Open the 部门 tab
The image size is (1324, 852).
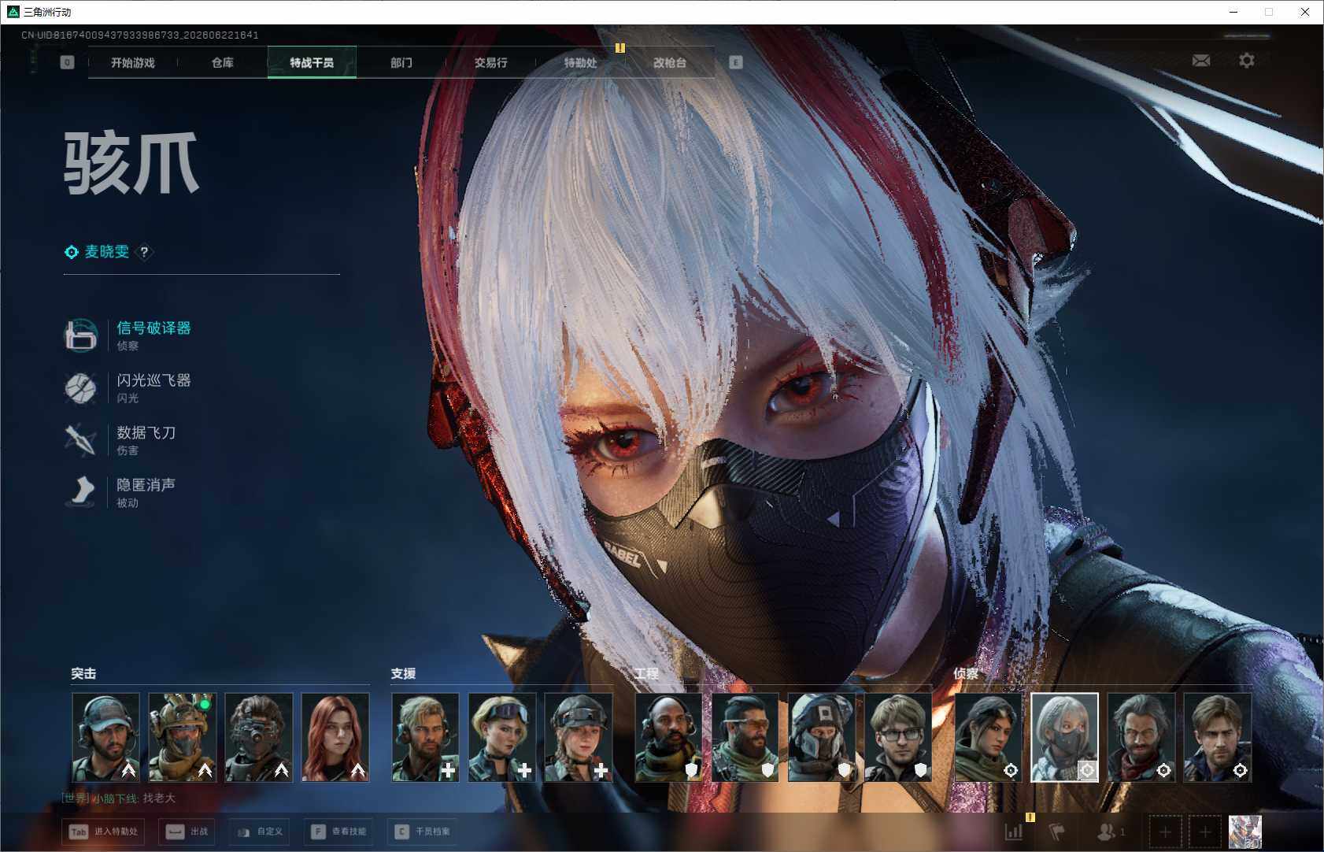401,62
